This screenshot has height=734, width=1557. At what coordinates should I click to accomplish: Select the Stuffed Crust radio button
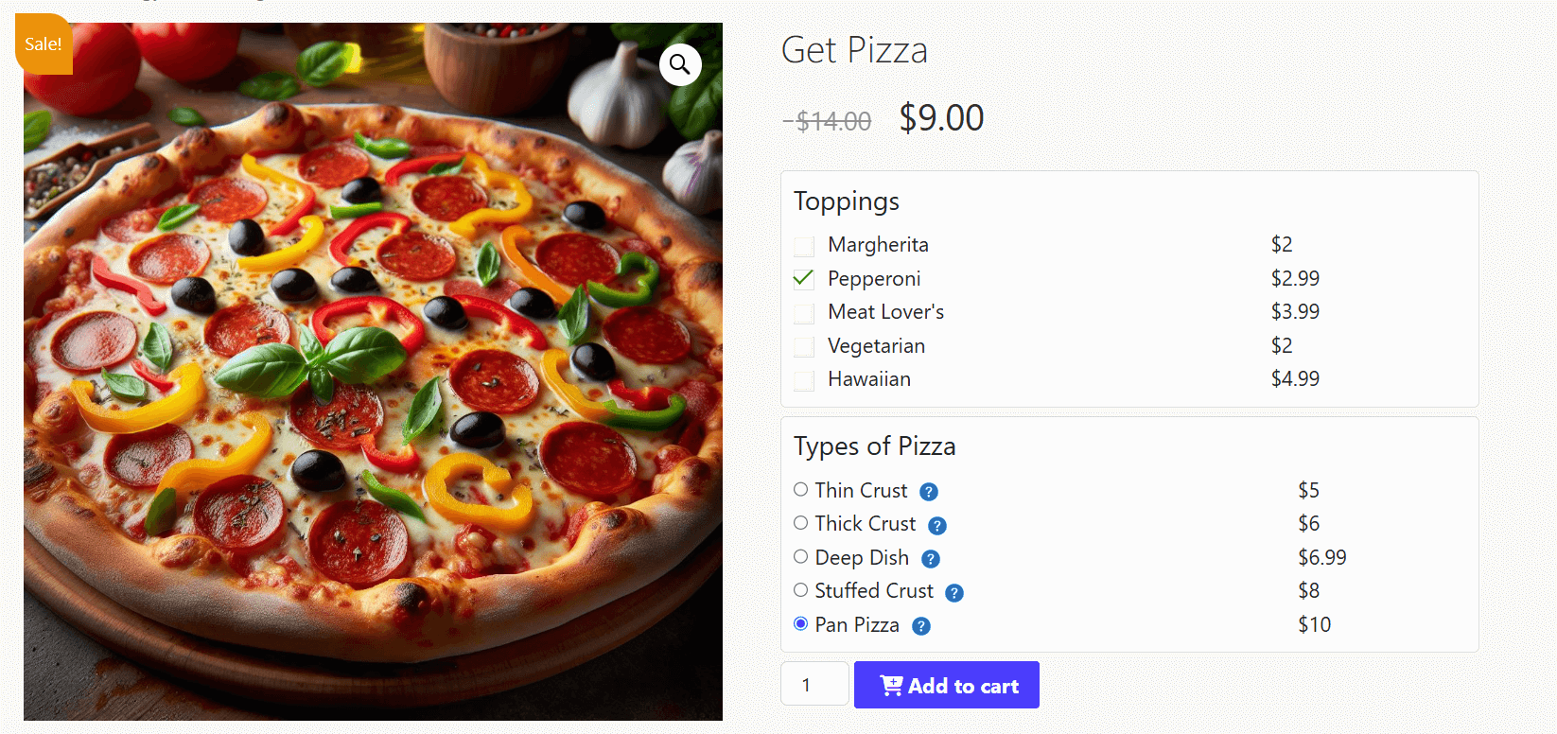[x=801, y=590]
